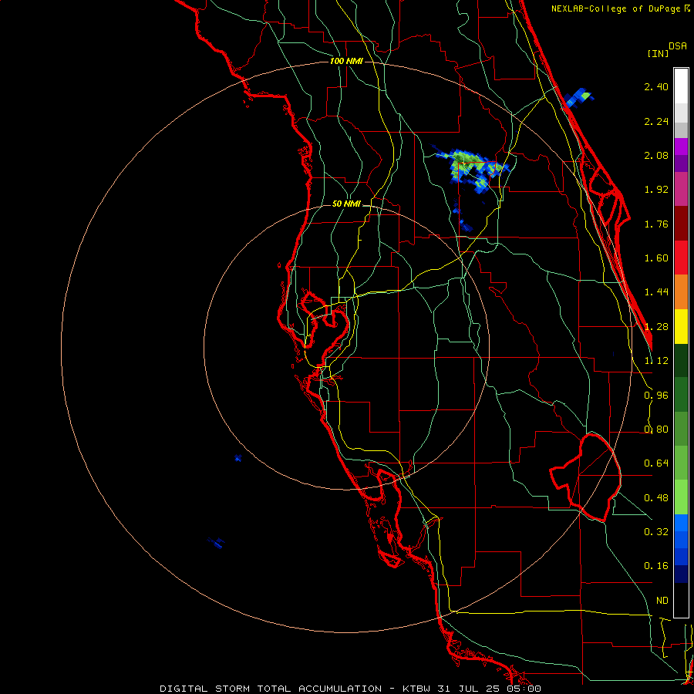Click the 1.44 legend value

[x=656, y=292]
